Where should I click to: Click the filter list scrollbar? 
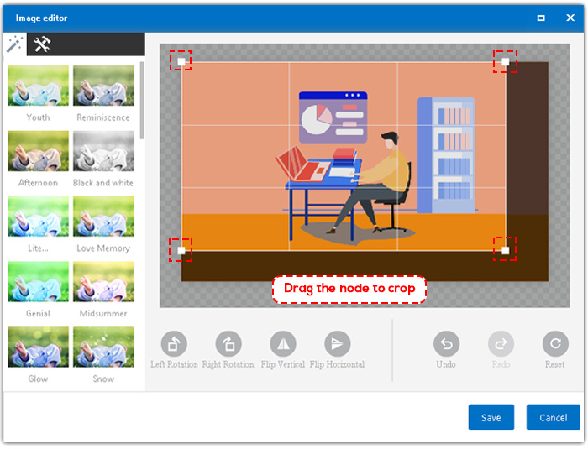click(142, 101)
